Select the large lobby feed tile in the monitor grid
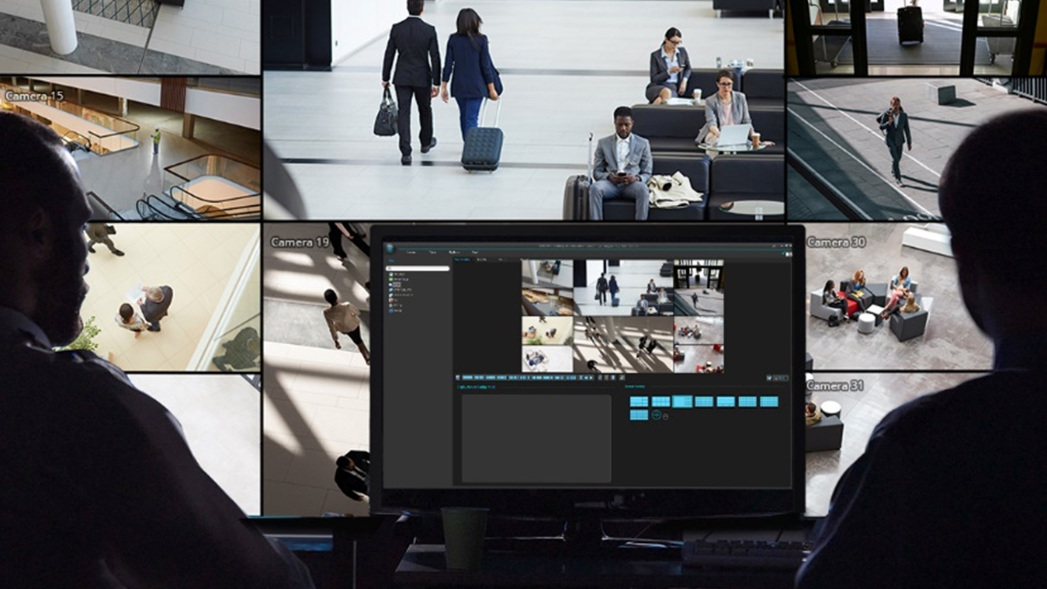The width and height of the screenshot is (1047, 589). [x=623, y=287]
